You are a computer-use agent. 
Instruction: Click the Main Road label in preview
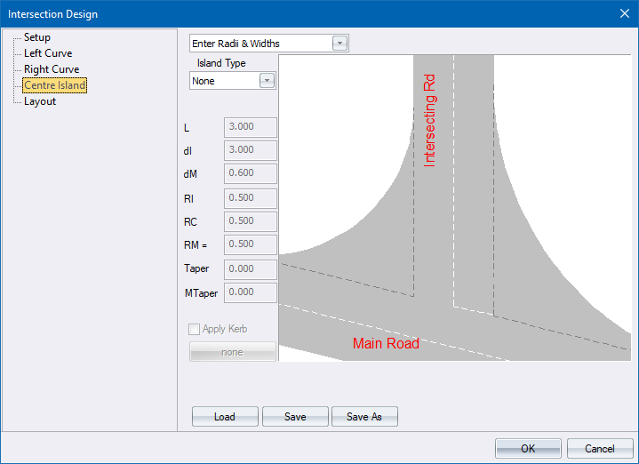click(386, 343)
